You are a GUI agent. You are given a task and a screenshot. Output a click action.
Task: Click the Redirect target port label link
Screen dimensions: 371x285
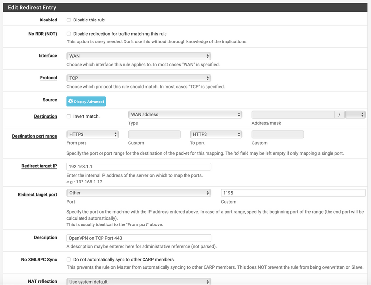(38, 194)
